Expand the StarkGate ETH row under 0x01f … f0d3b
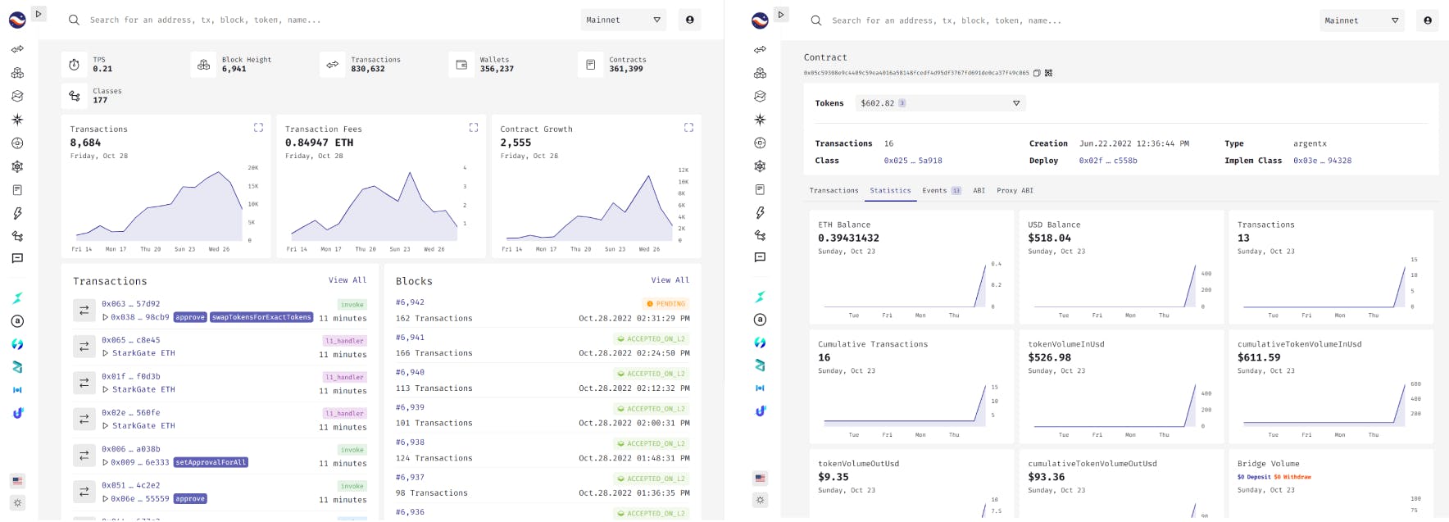This screenshot has height=522, width=1449. [105, 389]
